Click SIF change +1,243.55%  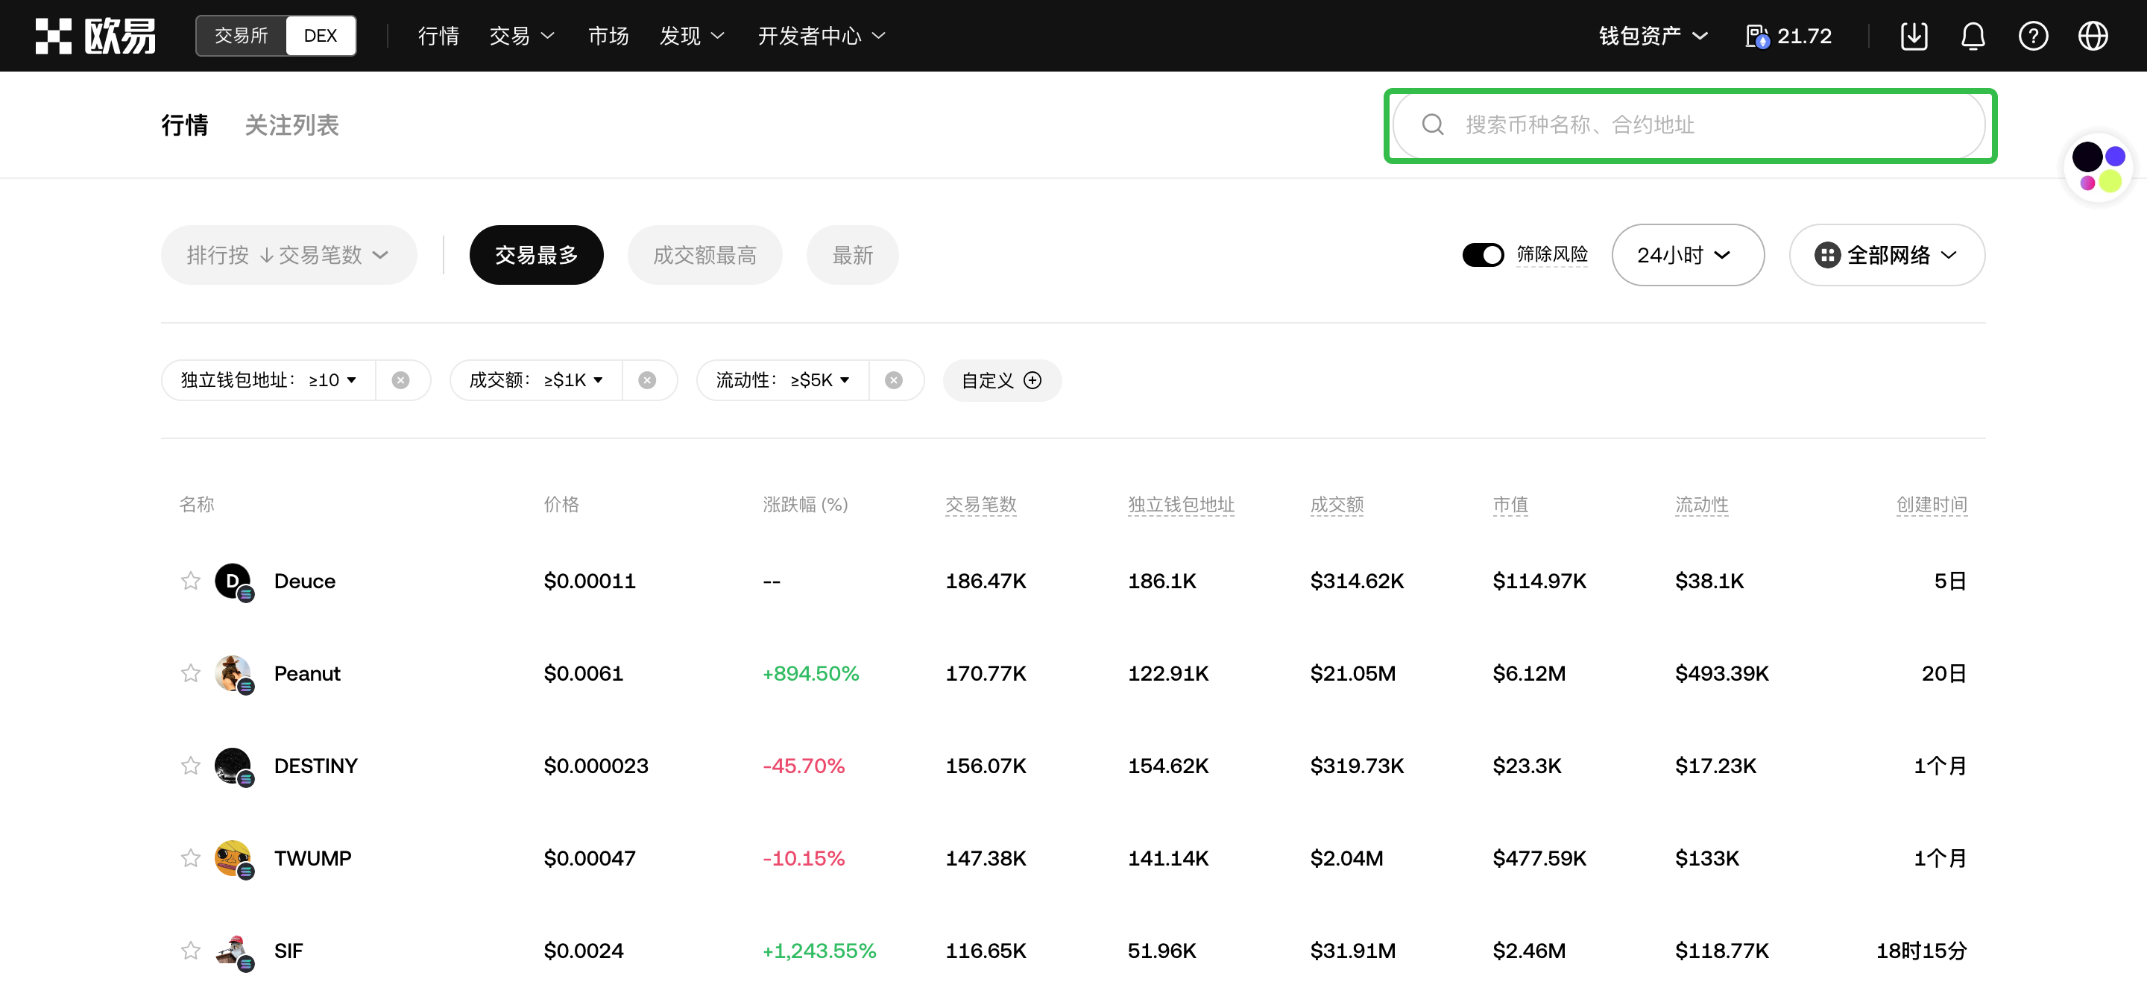click(x=819, y=951)
